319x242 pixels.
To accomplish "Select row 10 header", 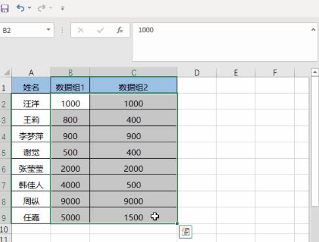I will [x=5, y=230].
